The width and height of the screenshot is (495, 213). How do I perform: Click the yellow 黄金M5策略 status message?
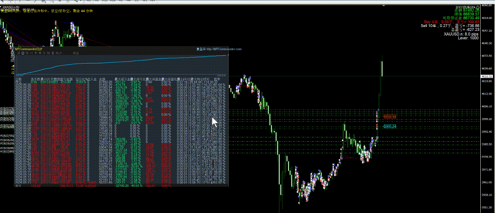click(46, 11)
